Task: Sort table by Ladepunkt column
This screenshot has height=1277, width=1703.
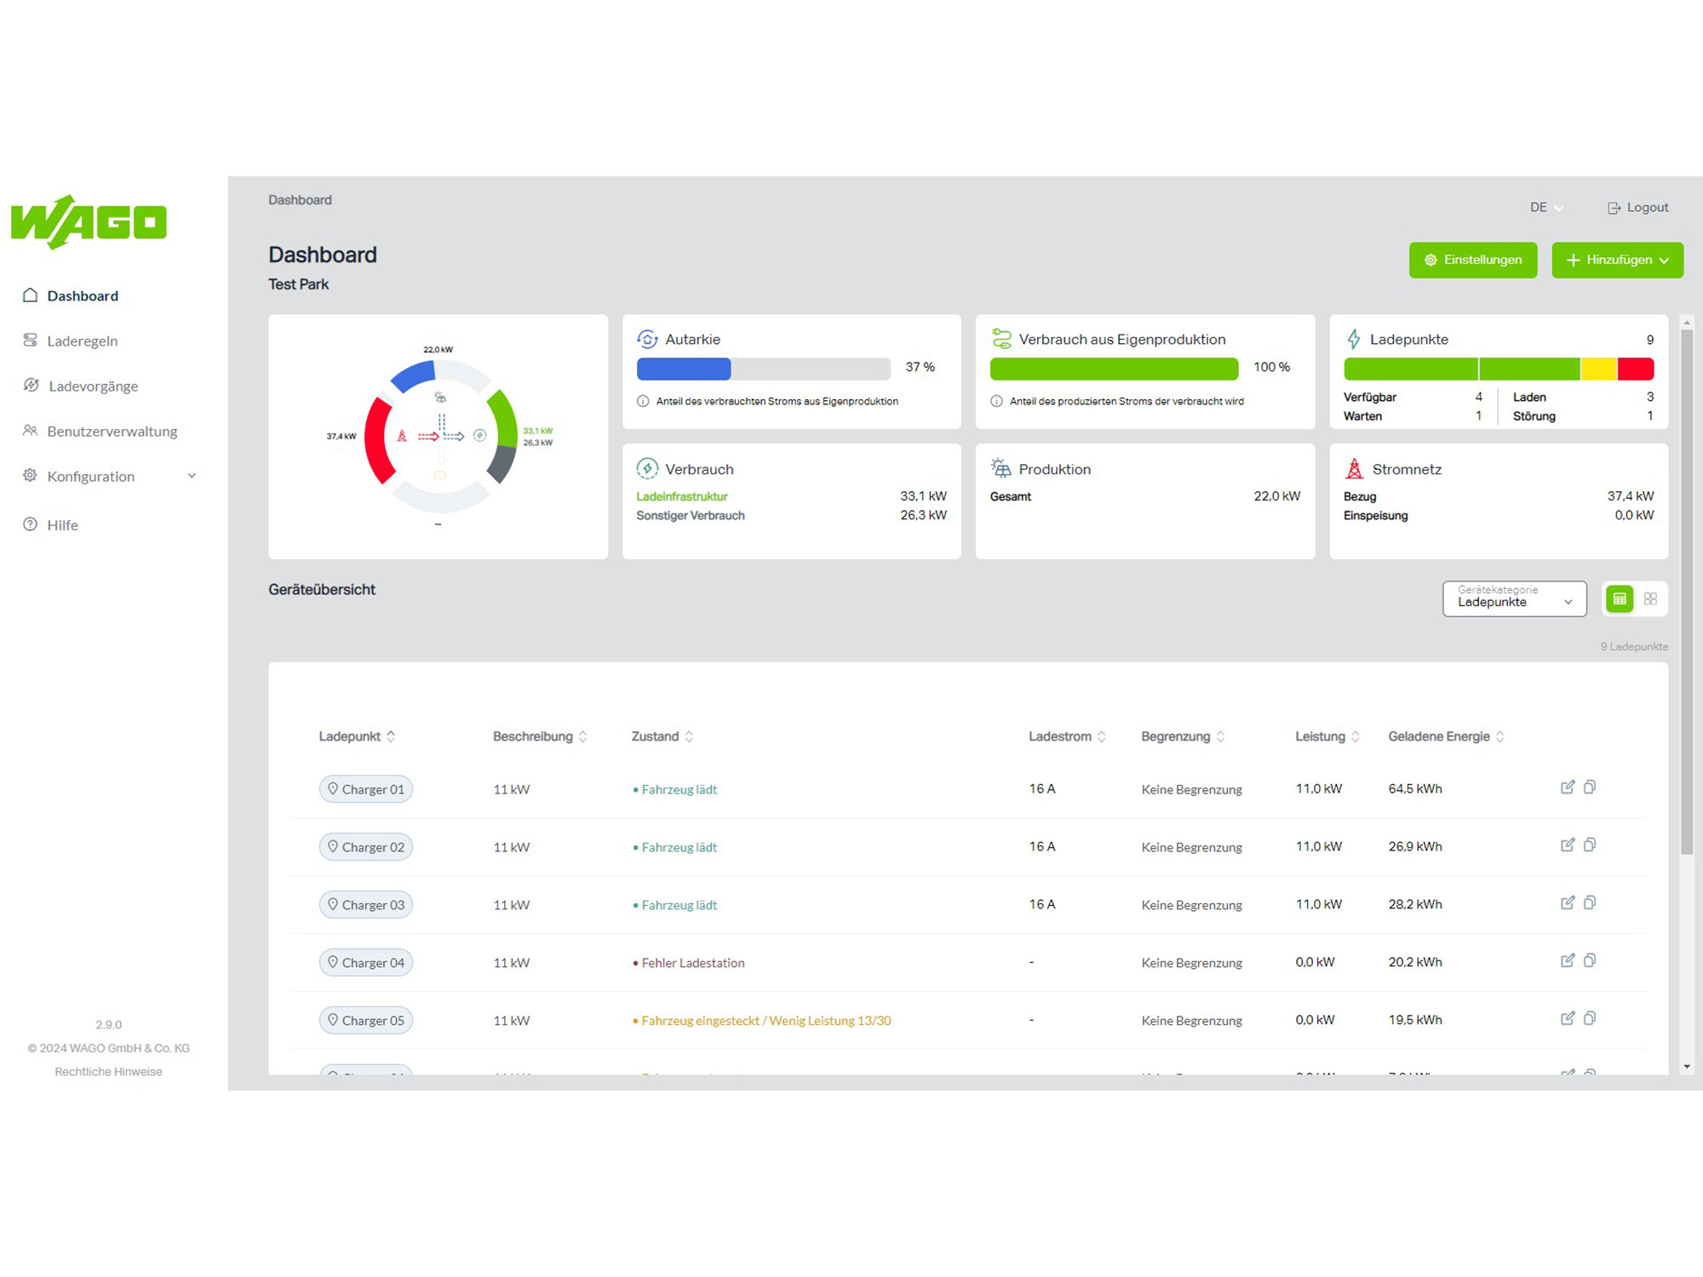Action: (x=357, y=736)
